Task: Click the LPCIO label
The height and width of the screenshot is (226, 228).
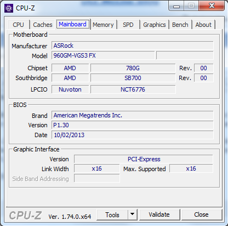Action: (39, 89)
